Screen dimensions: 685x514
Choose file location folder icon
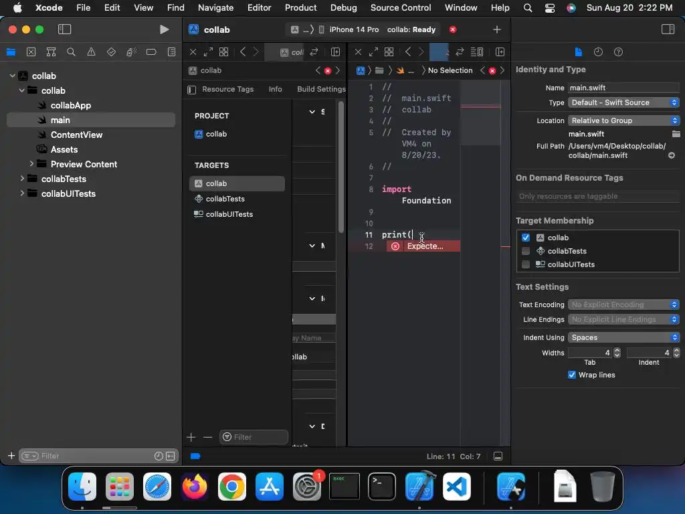pos(676,134)
